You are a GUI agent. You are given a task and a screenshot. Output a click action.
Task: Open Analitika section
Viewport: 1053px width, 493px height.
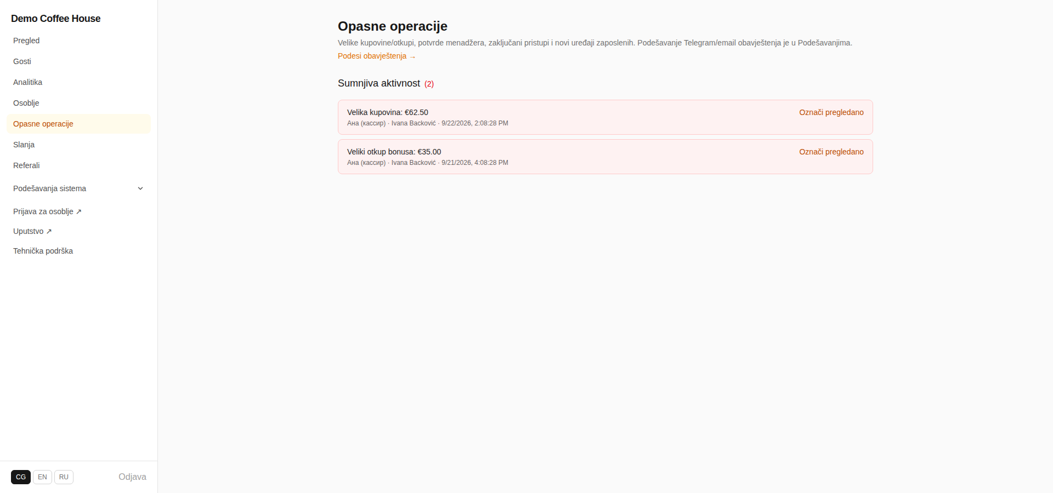(x=78, y=82)
